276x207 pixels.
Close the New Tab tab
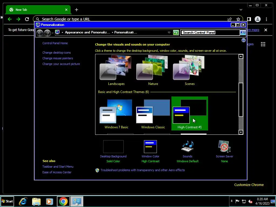pos(66,10)
